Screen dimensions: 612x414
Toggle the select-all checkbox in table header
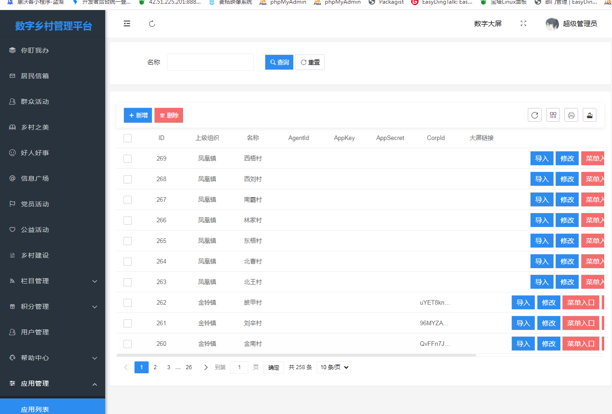coord(128,138)
